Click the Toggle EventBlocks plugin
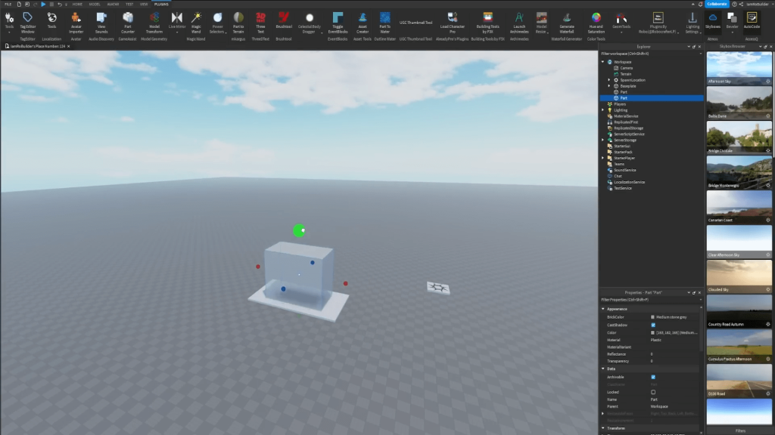 click(x=338, y=23)
